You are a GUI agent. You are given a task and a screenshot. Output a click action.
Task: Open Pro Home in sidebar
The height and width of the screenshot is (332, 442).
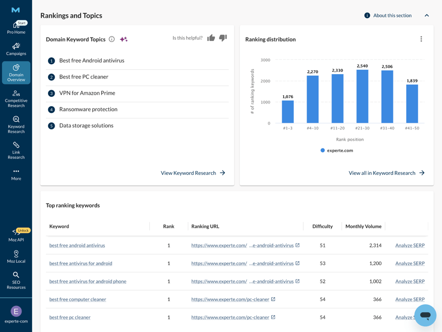[x=16, y=28]
